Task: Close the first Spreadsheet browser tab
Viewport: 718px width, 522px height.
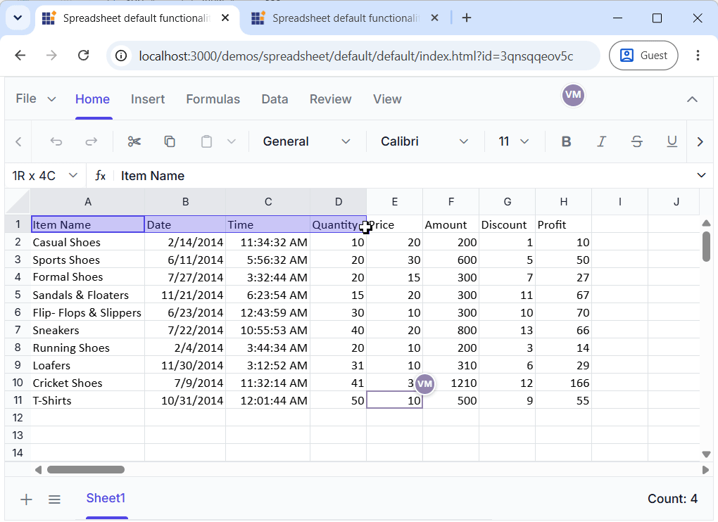Action: click(x=225, y=18)
